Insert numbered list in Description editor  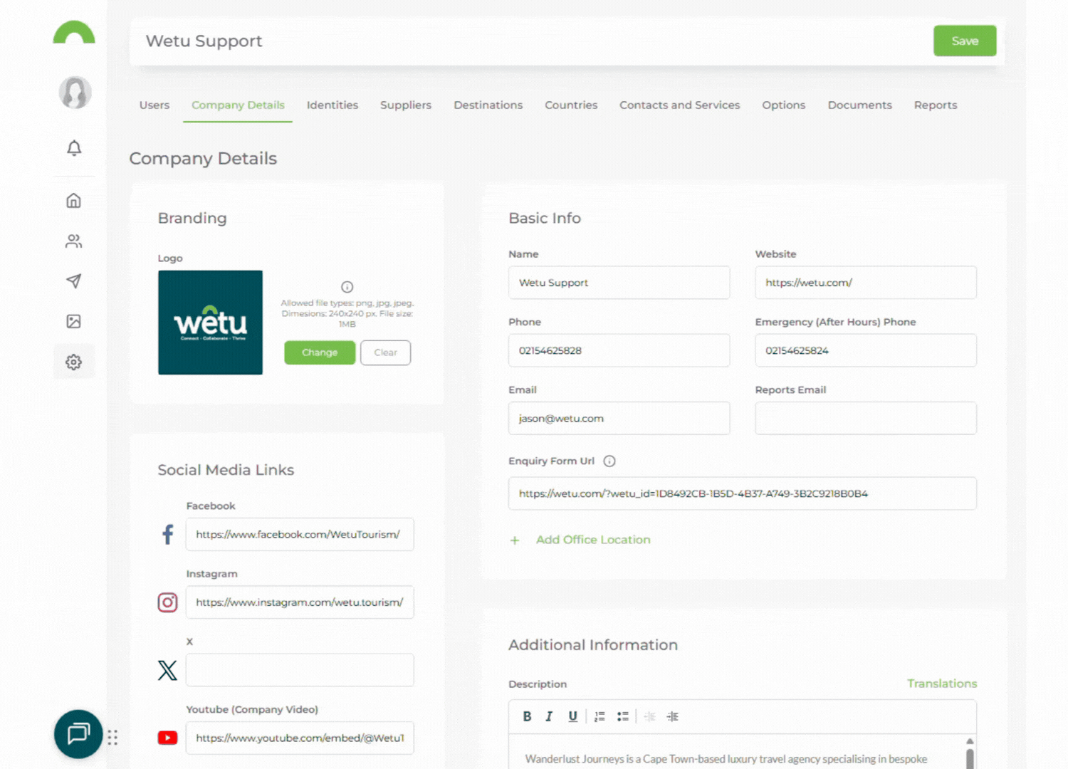coord(600,716)
